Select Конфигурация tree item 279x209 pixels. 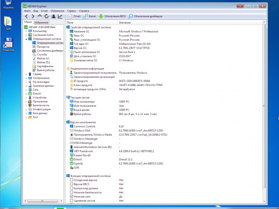pos(39,109)
